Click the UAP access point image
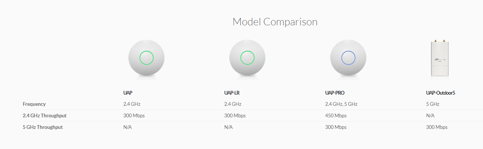 point(146,58)
